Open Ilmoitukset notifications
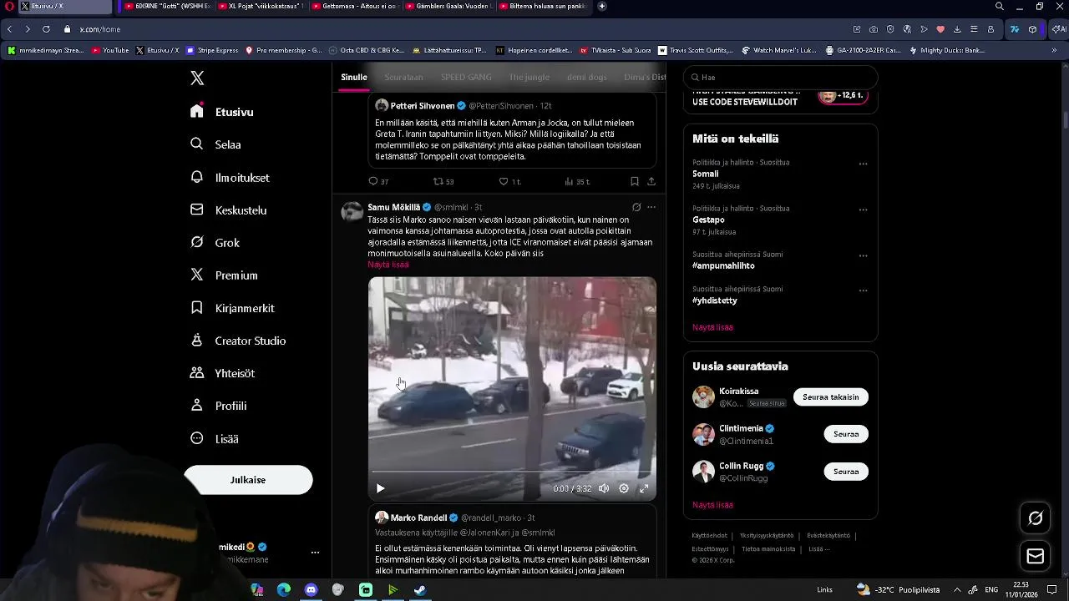 tap(231, 178)
